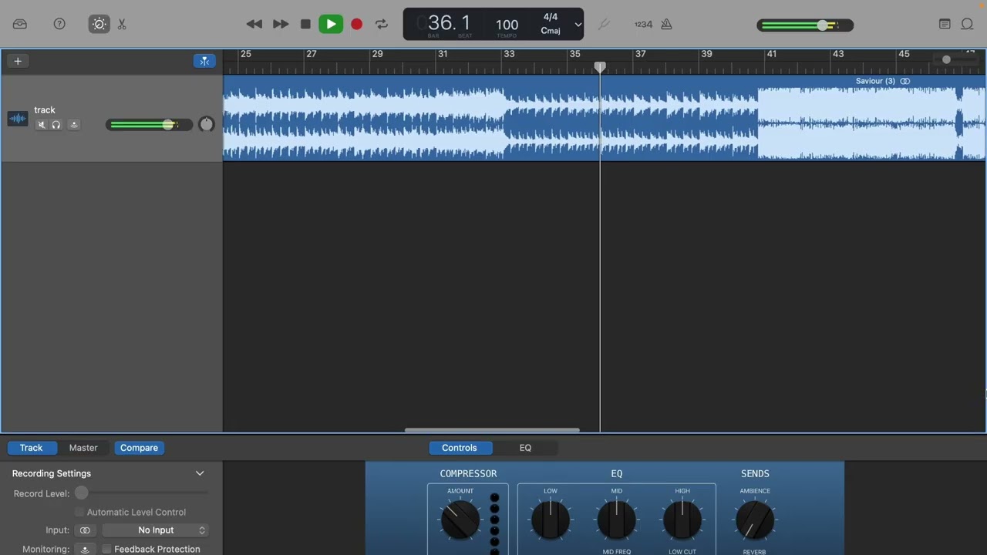Adjust the master volume slider
The width and height of the screenshot is (987, 555).
tap(805, 25)
